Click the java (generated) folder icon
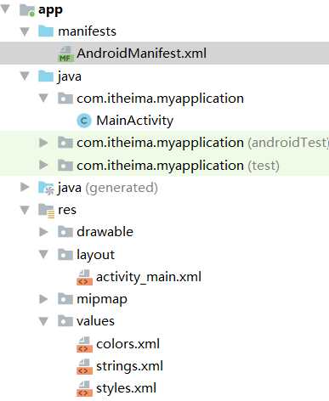This screenshot has width=329, height=401. click(x=46, y=188)
